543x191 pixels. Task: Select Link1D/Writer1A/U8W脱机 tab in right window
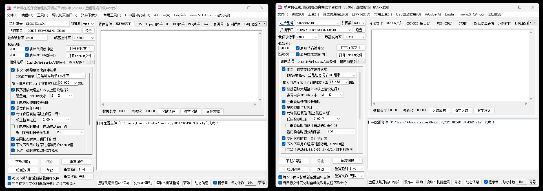(x=317, y=61)
